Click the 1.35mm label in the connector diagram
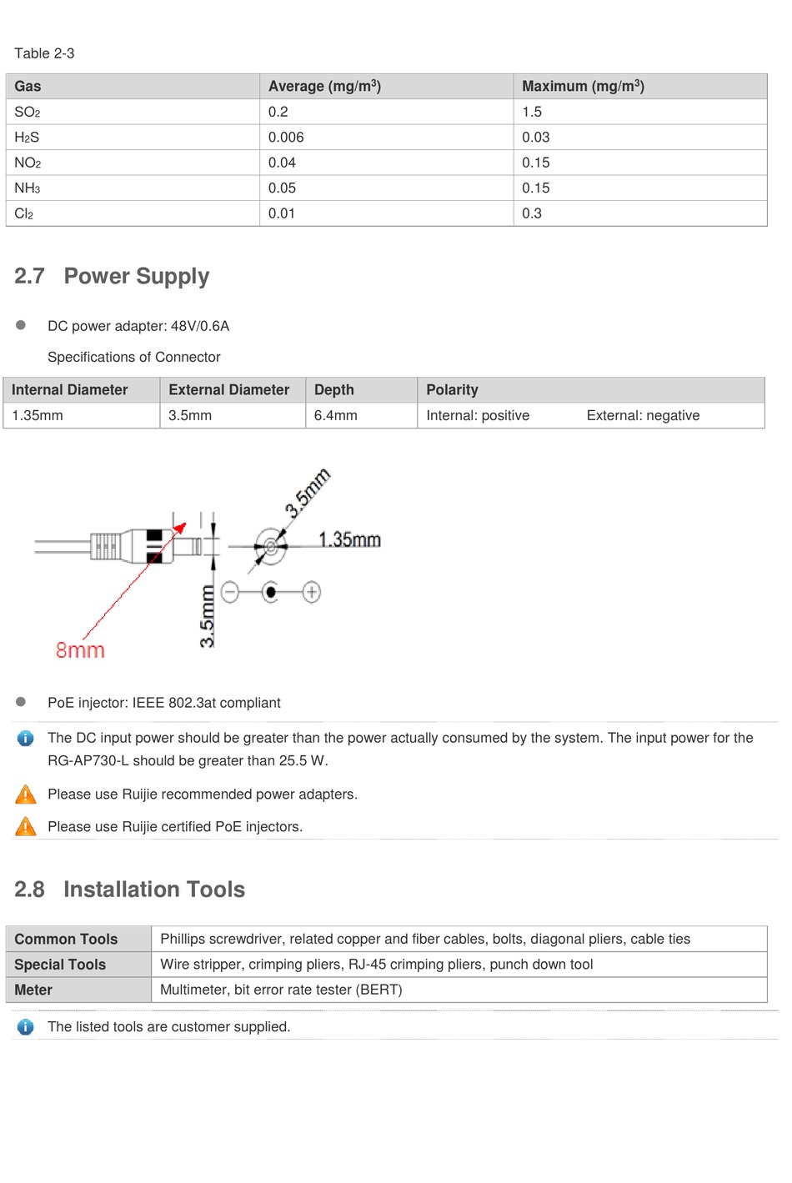The width and height of the screenshot is (792, 1183). coord(349,539)
